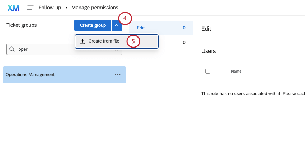Click the Users section heading
305x152 pixels.
pyautogui.click(x=208, y=51)
